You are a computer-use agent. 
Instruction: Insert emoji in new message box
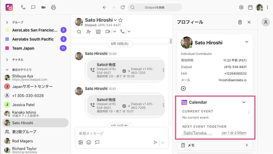pyautogui.click(x=89, y=142)
